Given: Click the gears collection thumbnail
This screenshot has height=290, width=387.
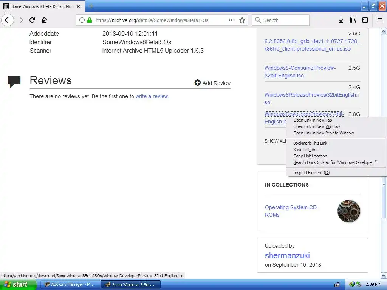Looking at the screenshot, I should point(349,211).
